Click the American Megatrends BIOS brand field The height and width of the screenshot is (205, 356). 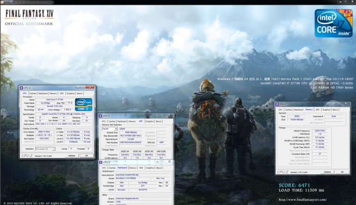point(142,198)
